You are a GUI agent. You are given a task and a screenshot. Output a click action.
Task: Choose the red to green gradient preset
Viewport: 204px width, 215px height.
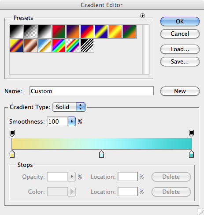pyautogui.click(x=59, y=31)
